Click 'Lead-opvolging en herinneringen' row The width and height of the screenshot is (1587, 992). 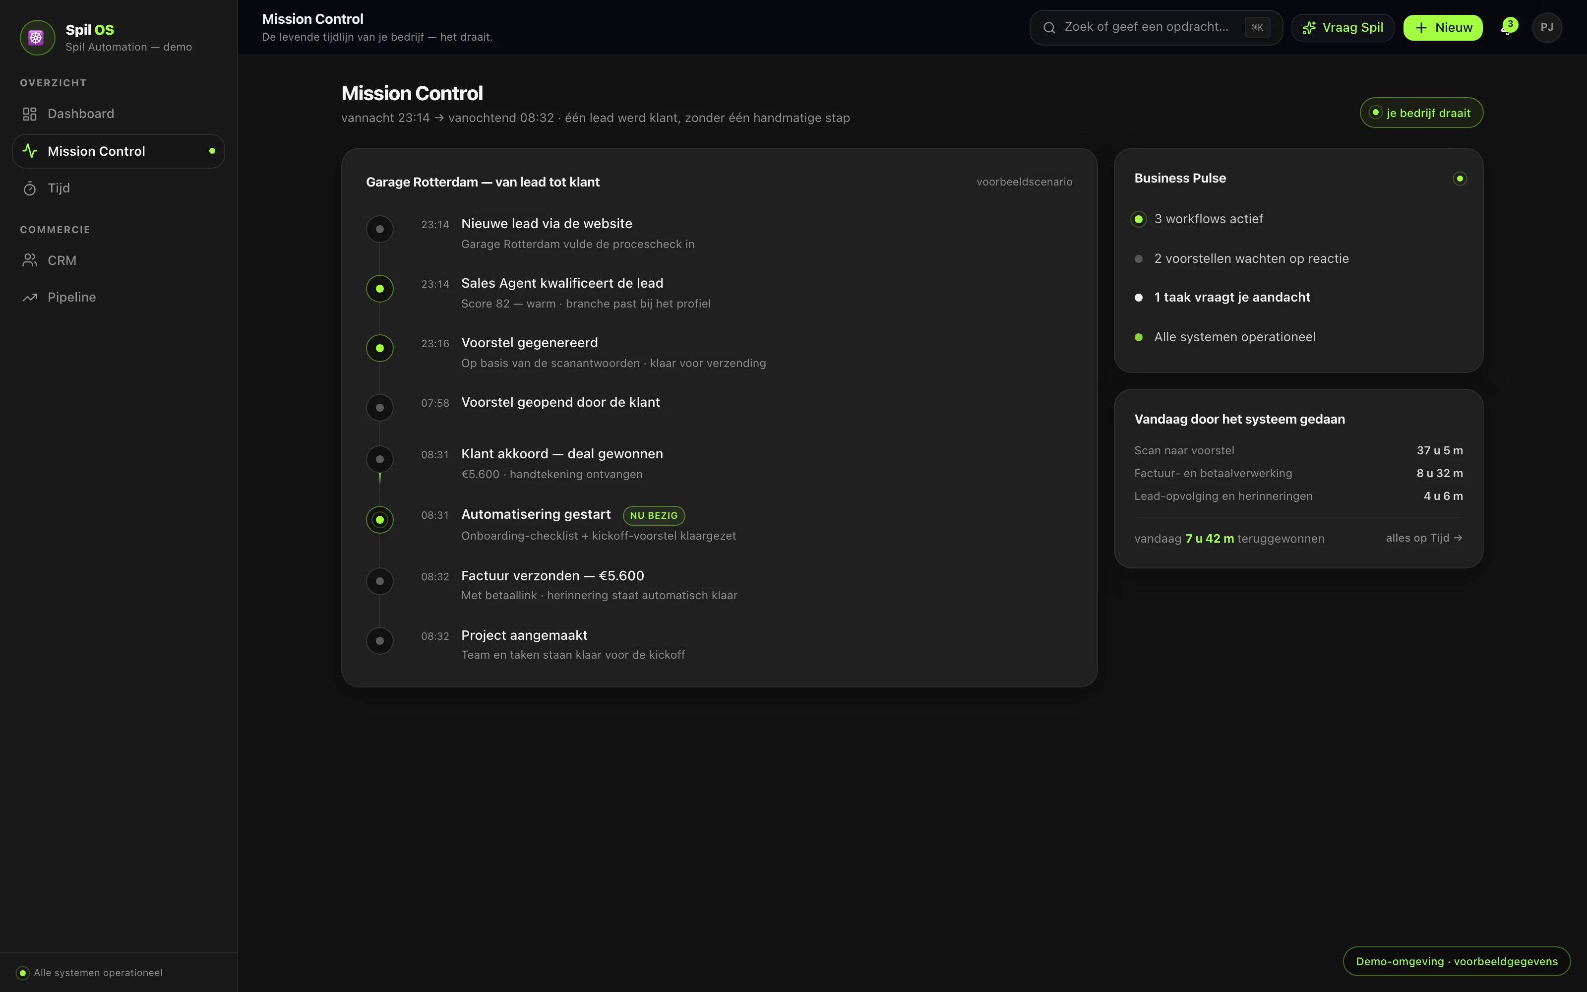click(x=1298, y=496)
